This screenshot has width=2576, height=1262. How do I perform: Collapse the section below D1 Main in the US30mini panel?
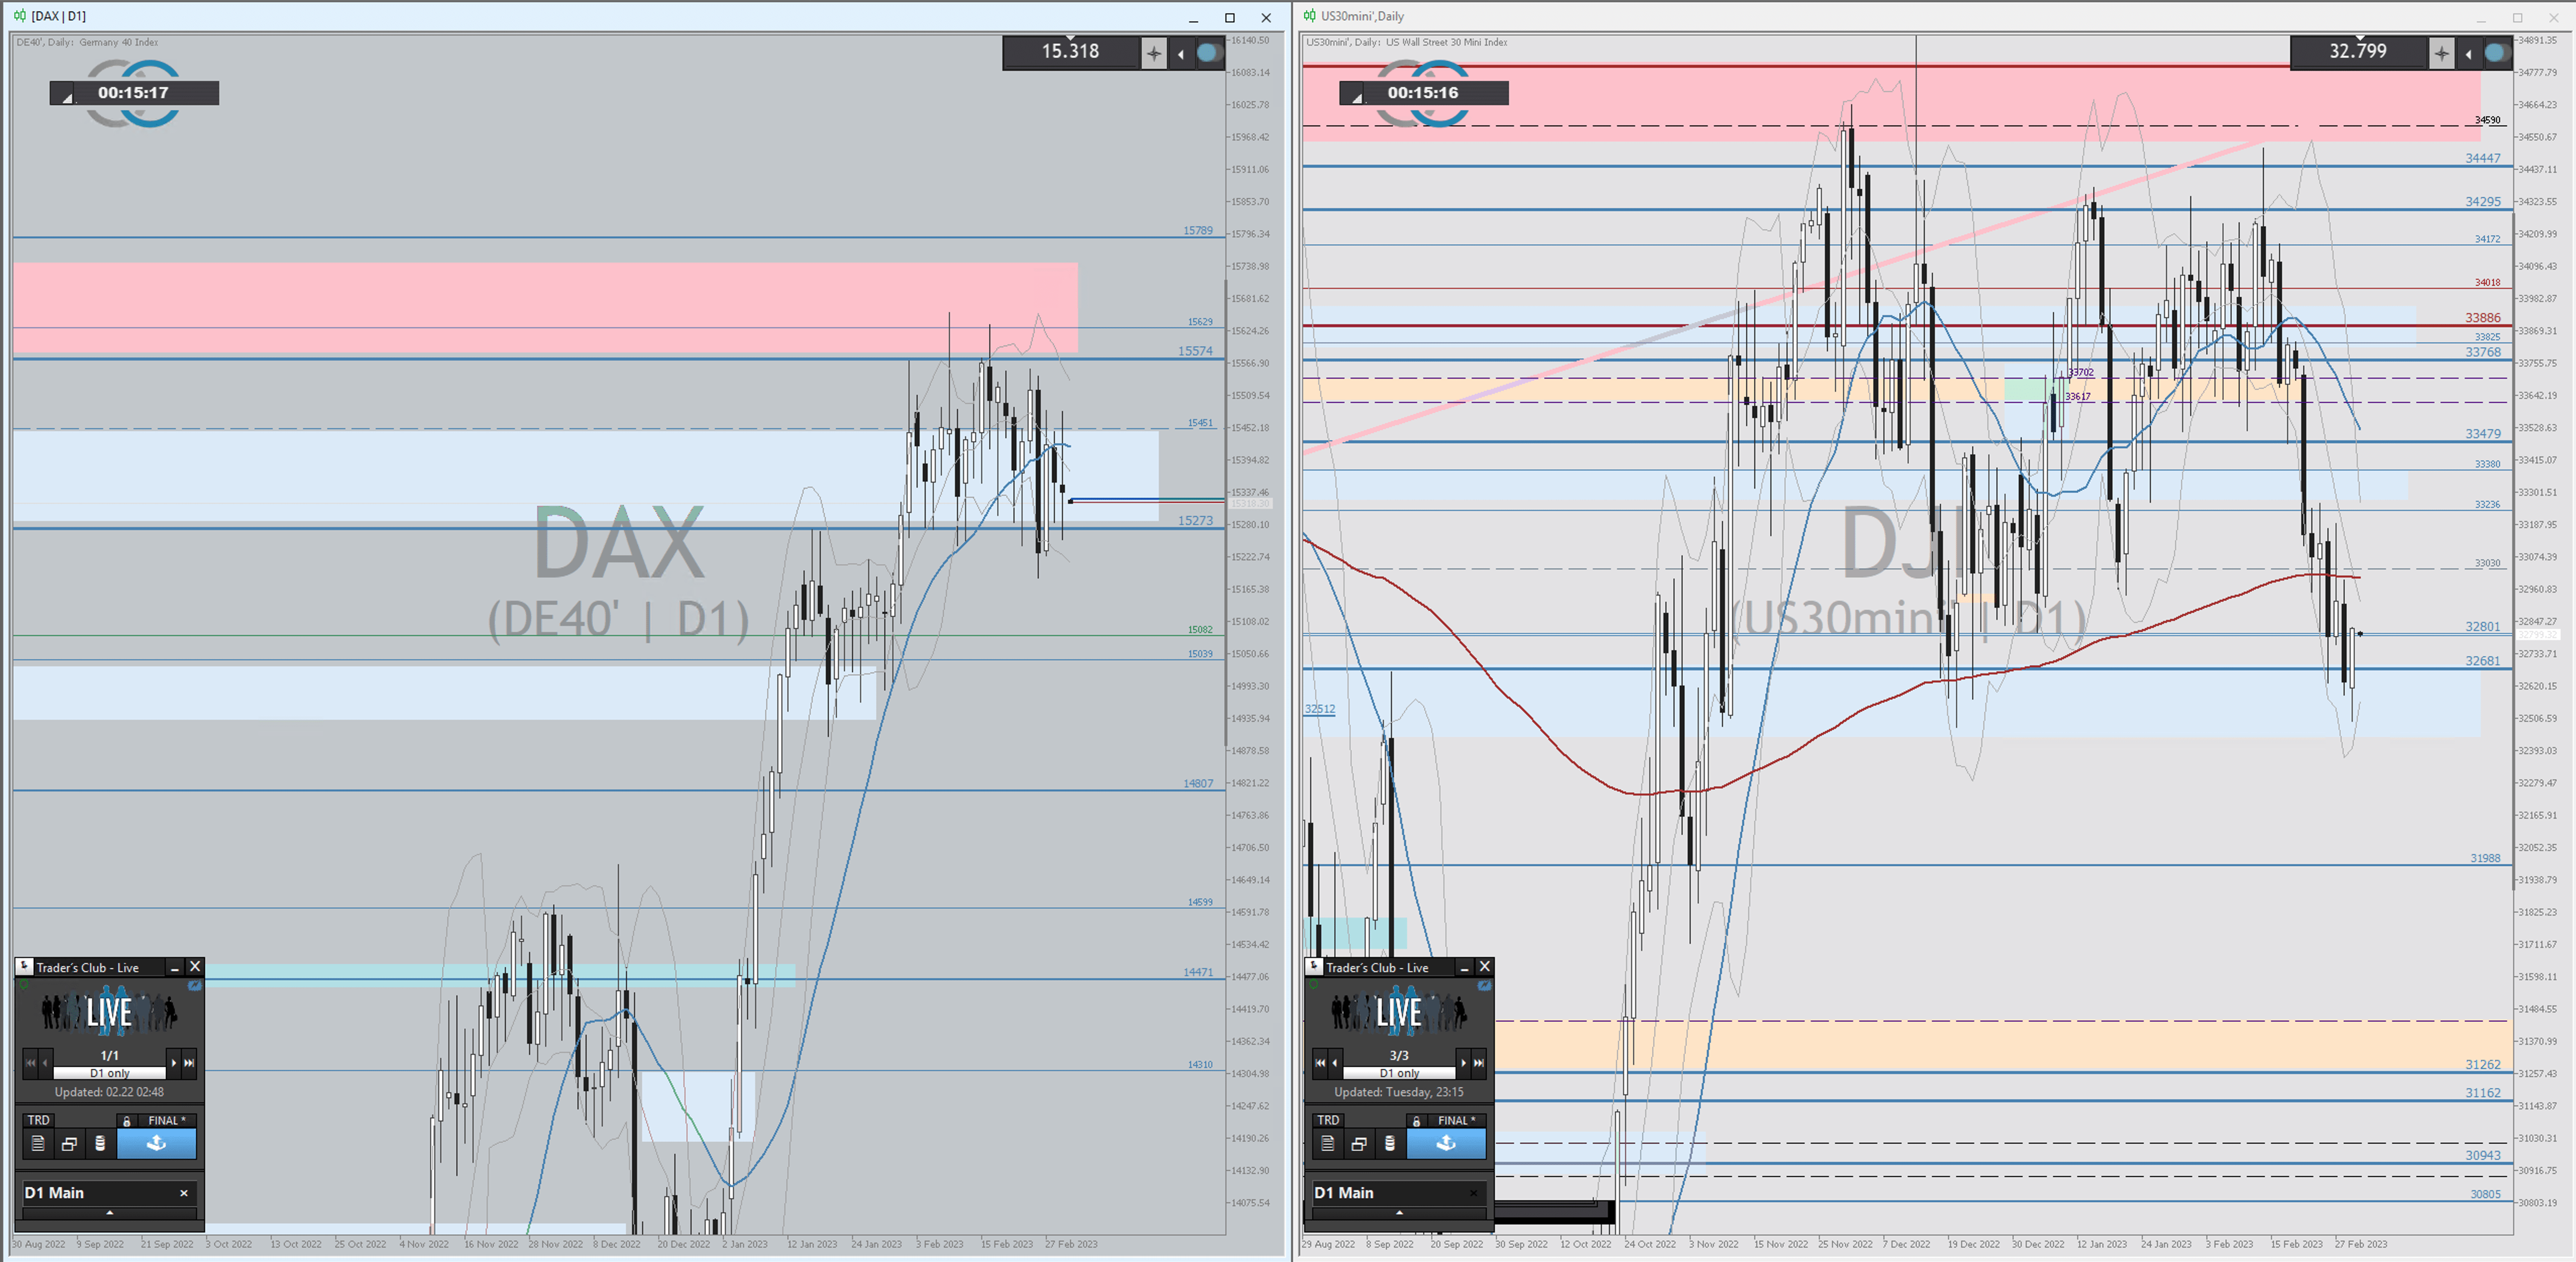click(1400, 1212)
